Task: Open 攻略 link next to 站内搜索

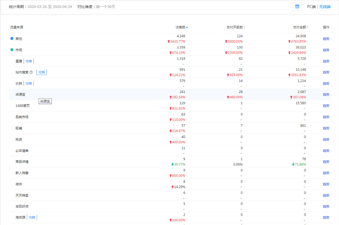Action: click(41, 72)
